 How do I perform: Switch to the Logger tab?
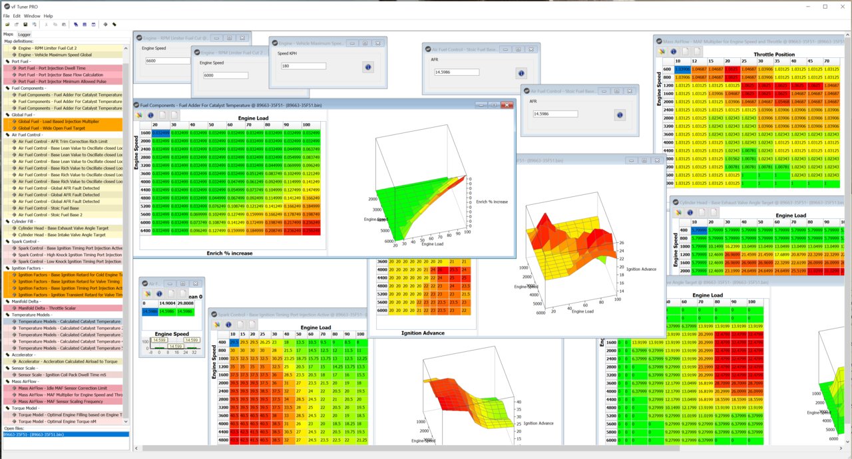coord(24,34)
